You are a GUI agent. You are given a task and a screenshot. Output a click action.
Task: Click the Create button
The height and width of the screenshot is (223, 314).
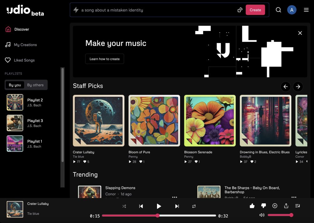coord(255,10)
